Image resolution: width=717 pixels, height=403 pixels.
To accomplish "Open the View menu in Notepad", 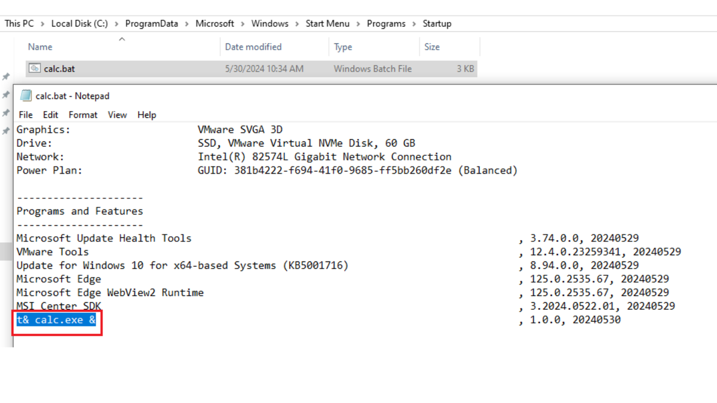I will coord(117,115).
